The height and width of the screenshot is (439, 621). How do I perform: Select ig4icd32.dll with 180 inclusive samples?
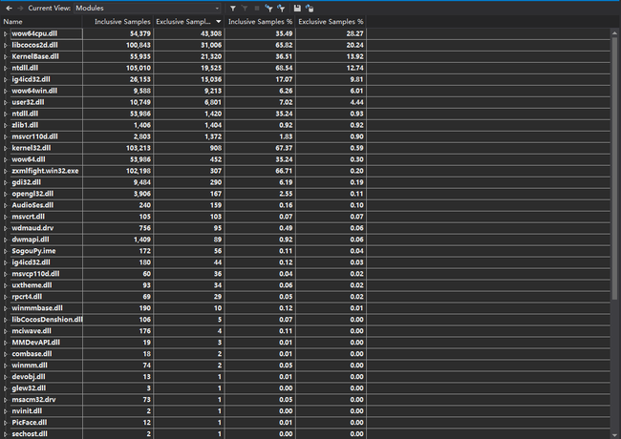pos(31,263)
